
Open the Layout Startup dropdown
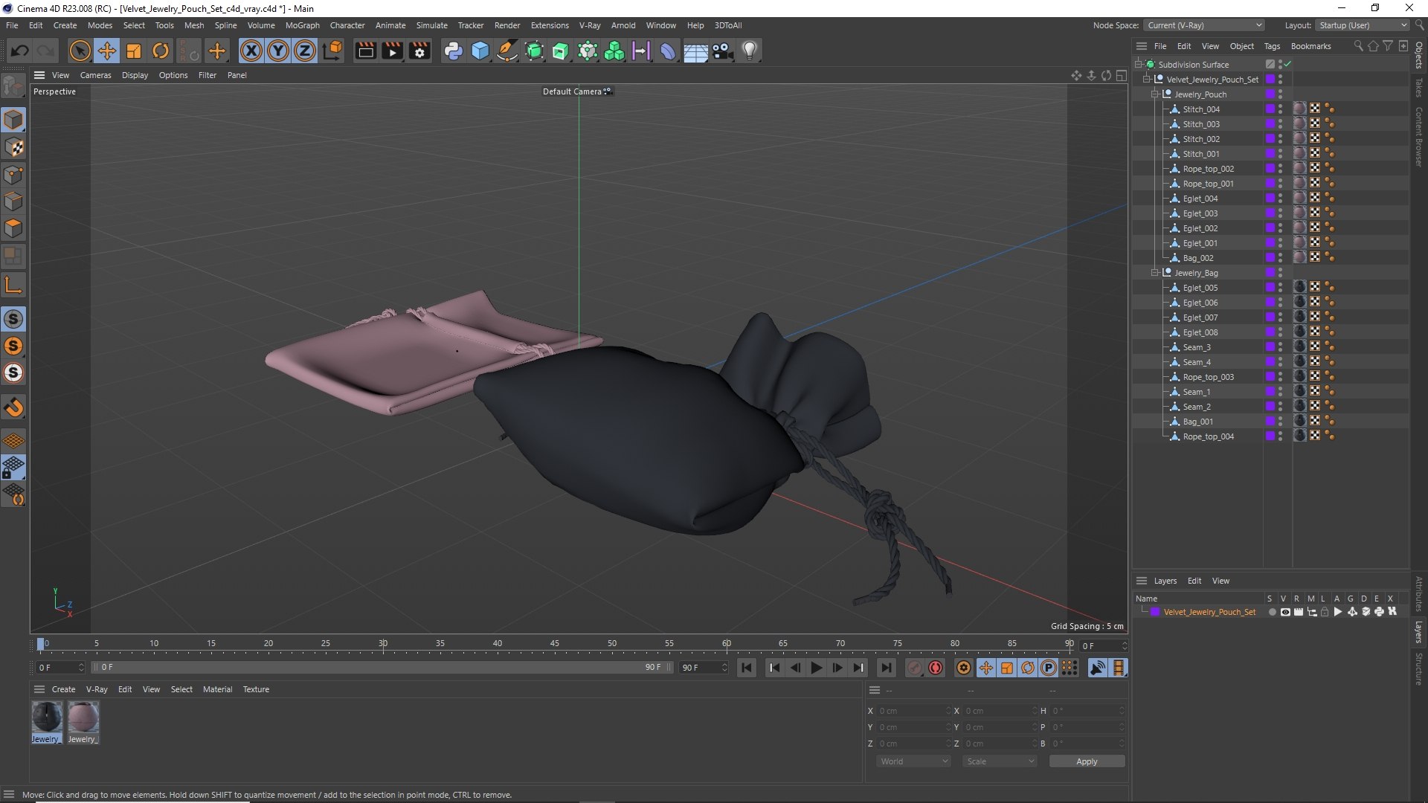pyautogui.click(x=1363, y=25)
